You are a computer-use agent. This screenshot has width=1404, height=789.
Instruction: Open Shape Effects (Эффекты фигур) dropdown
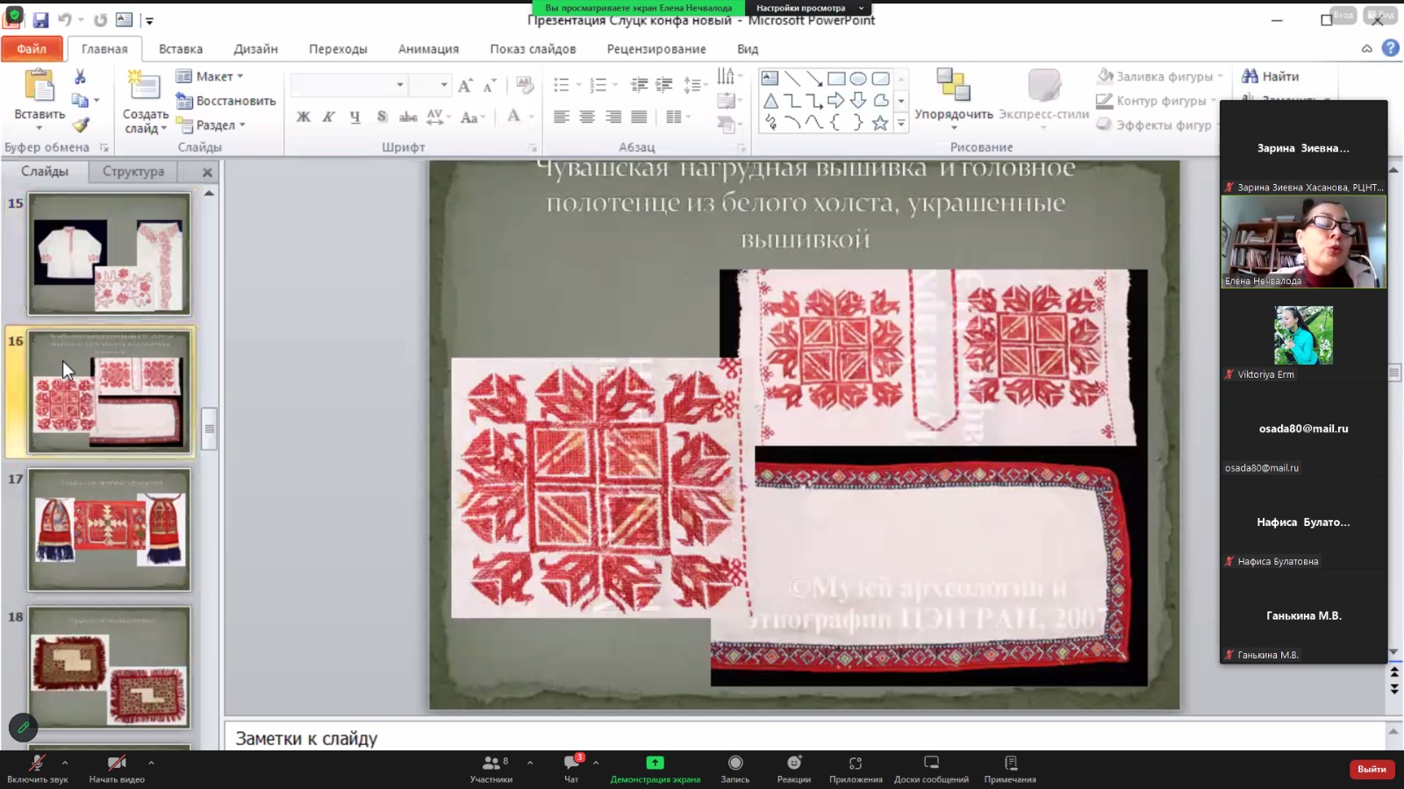[x=1159, y=125]
